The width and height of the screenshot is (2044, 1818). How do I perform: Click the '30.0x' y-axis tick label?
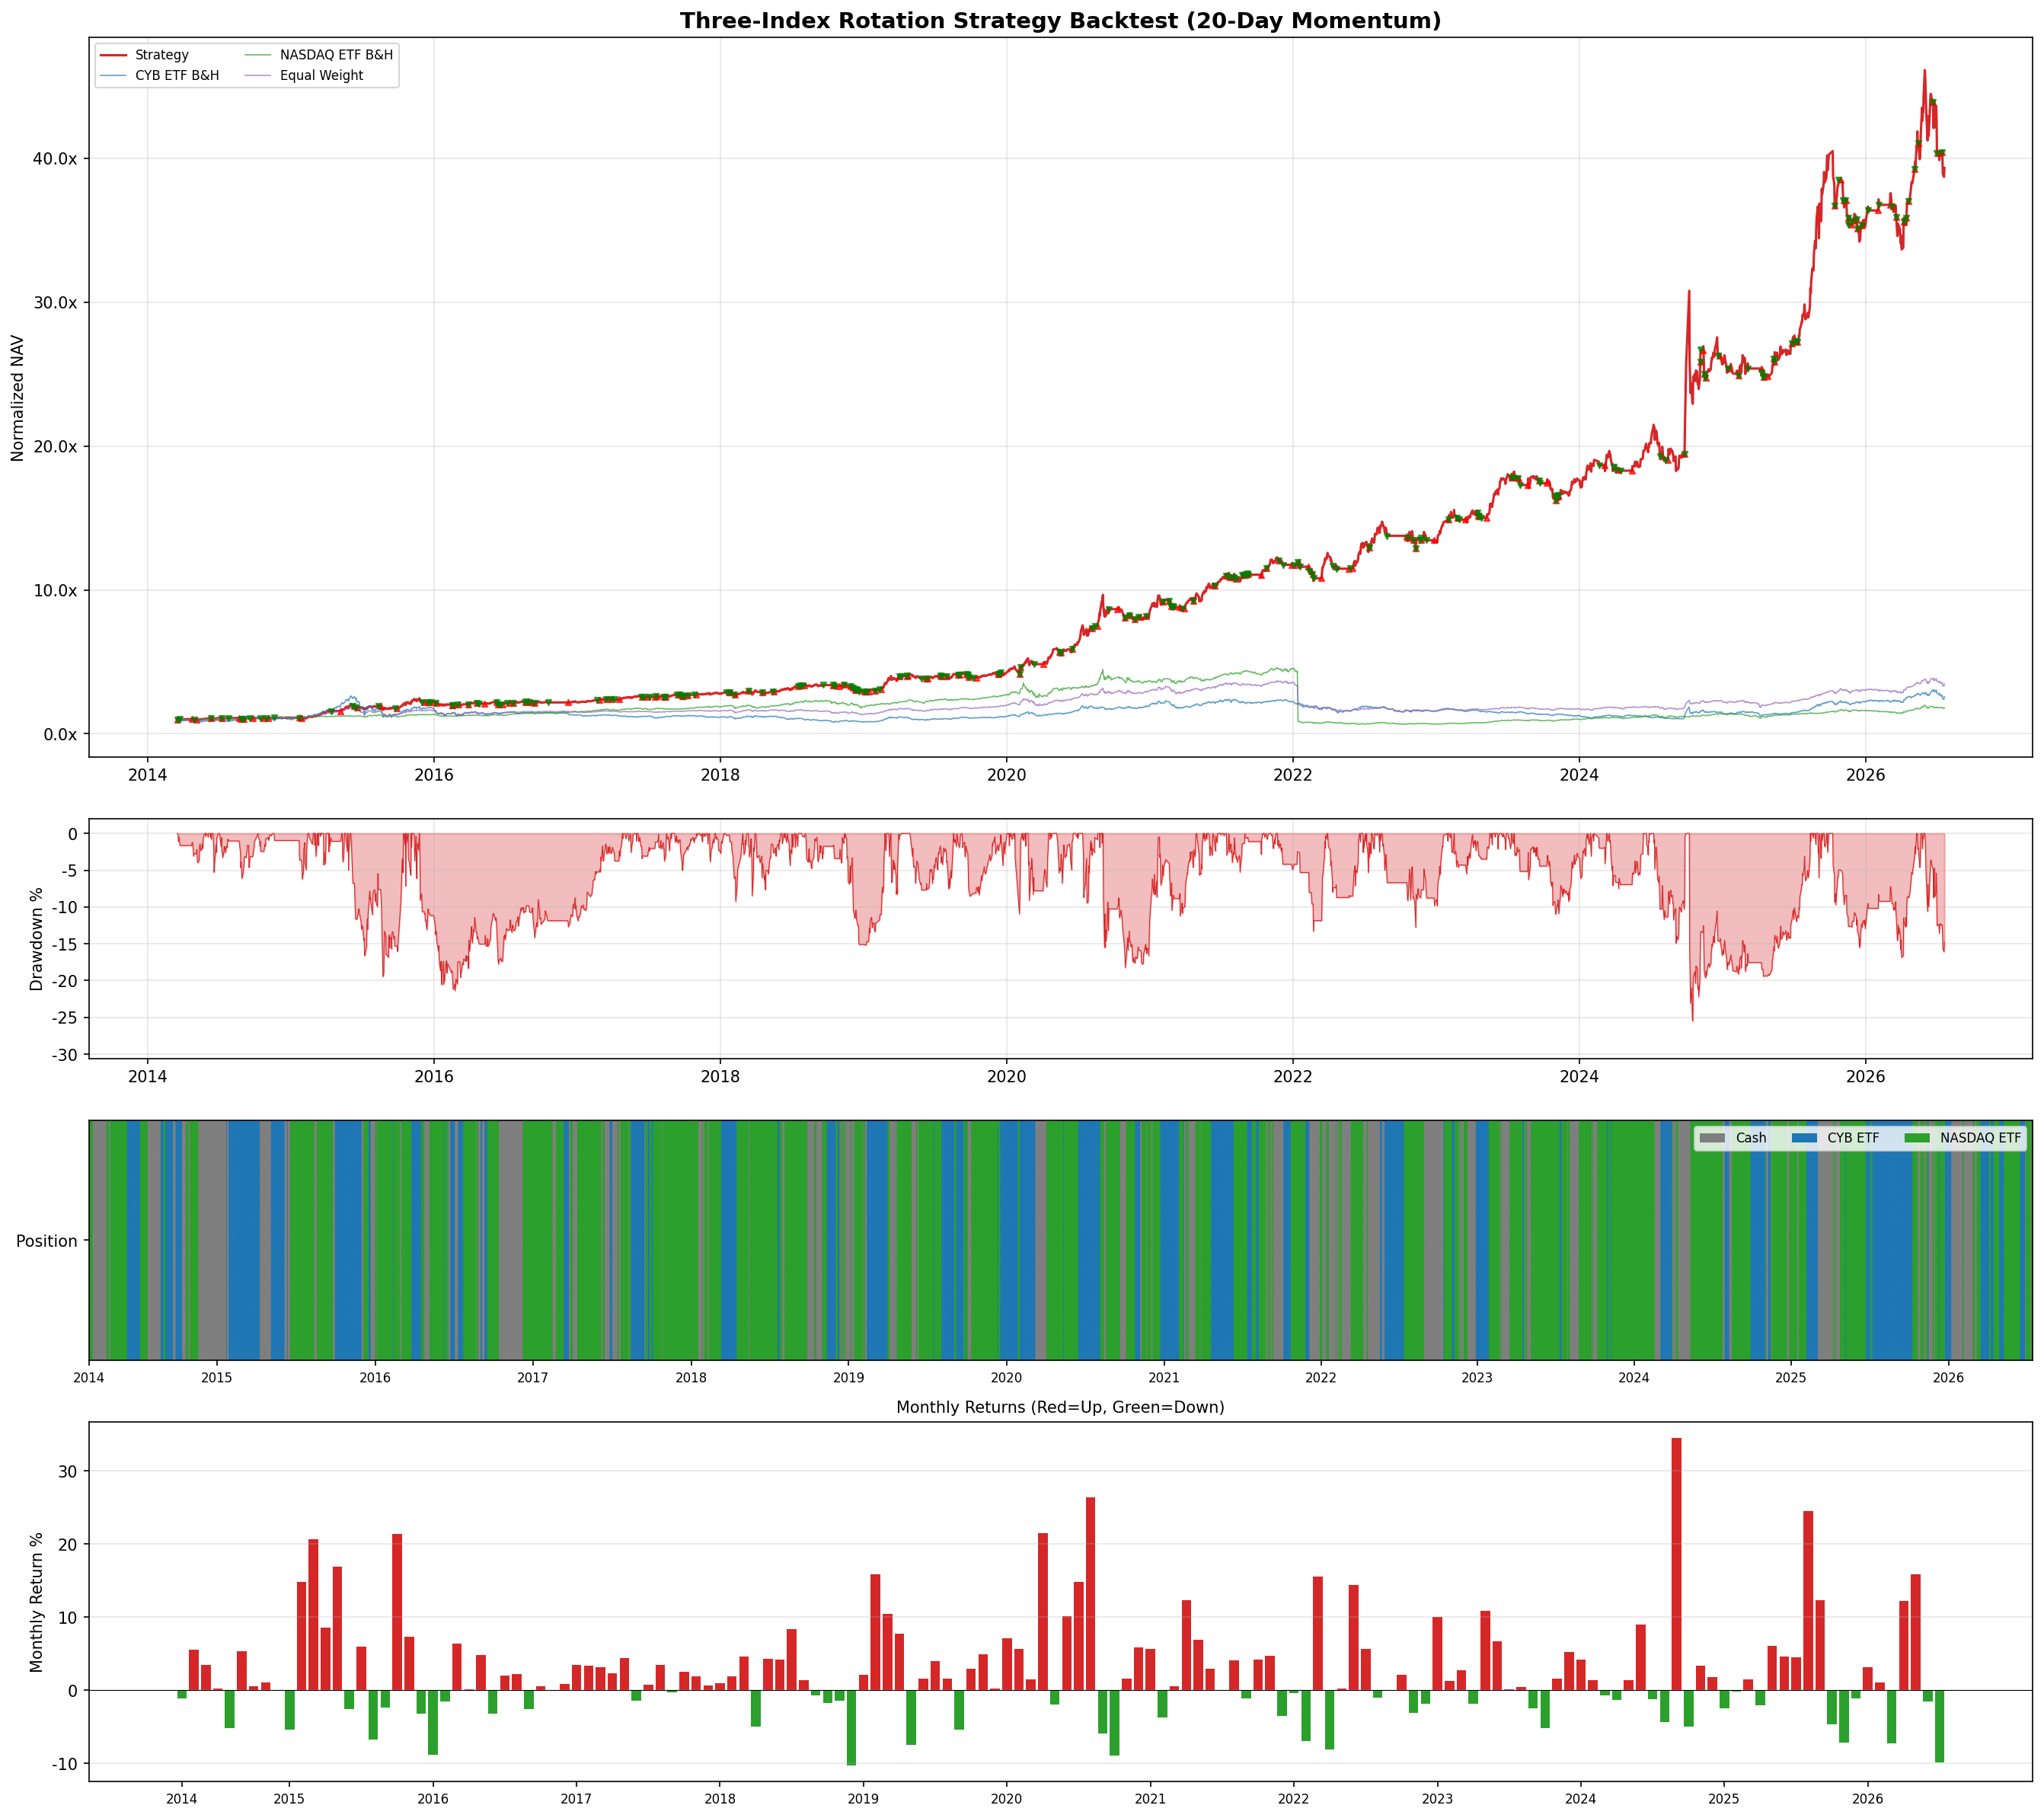coord(54,303)
